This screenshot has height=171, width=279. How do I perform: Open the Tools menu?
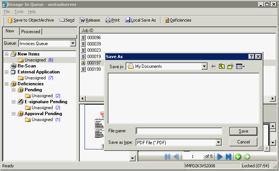click(x=19, y=12)
